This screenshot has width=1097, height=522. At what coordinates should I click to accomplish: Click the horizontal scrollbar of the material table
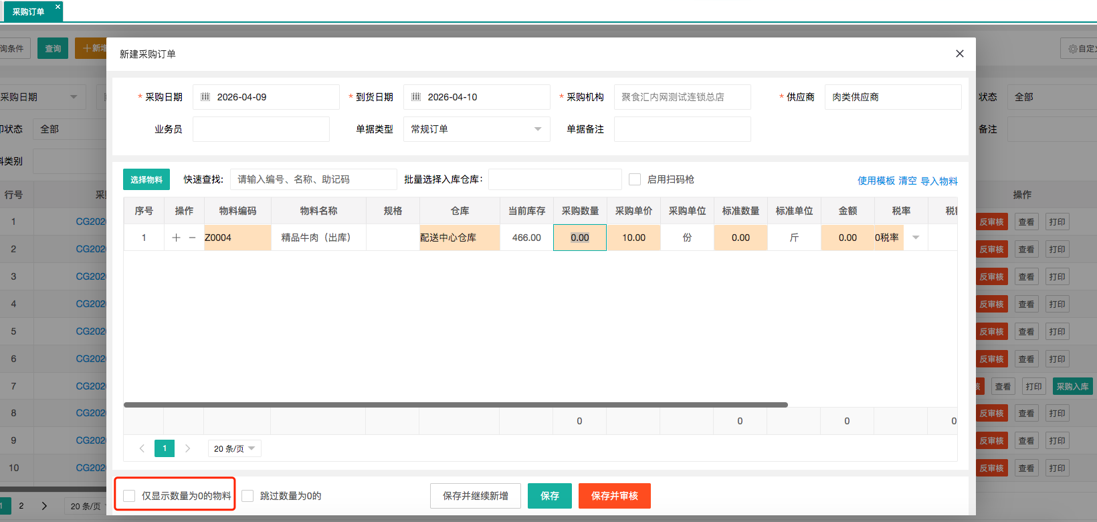(456, 405)
